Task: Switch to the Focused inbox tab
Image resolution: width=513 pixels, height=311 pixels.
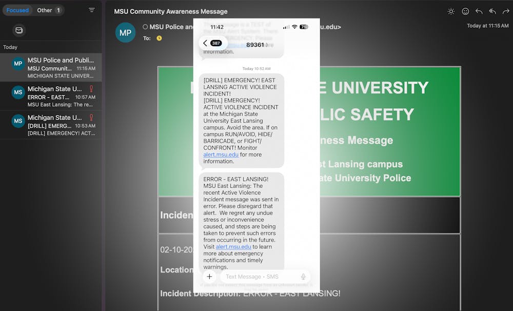Action: click(17, 10)
